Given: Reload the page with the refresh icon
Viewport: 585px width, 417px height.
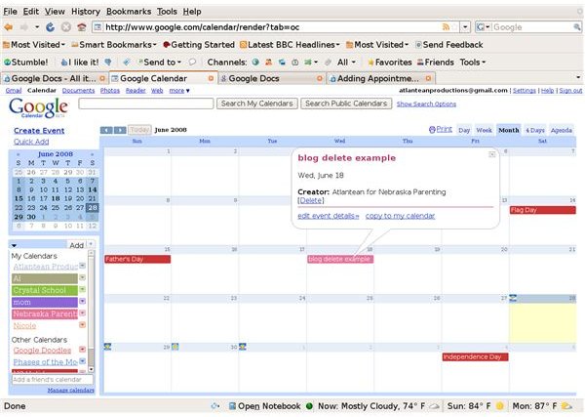Looking at the screenshot, I should [50, 27].
